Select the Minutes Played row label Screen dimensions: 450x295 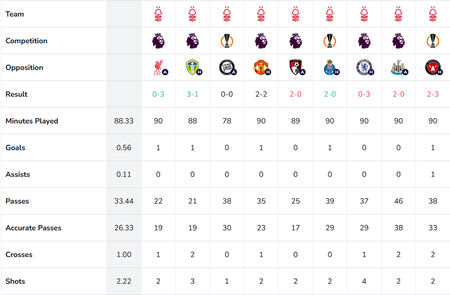click(x=32, y=121)
